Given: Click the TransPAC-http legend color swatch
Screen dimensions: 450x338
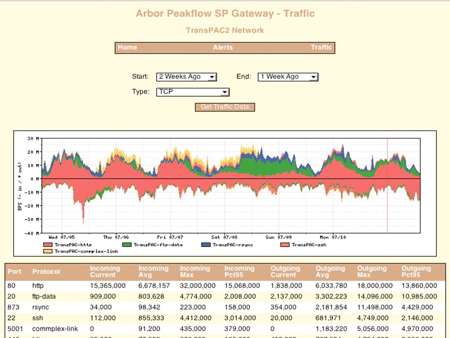Looking at the screenshot, I should click(48, 245).
